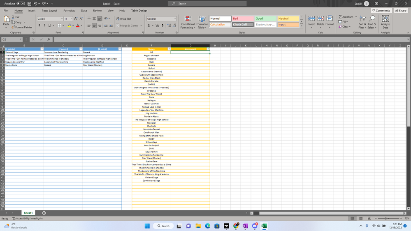The height and width of the screenshot is (231, 411).
Task: Decrease font size with smaller A
Action: coord(81,18)
